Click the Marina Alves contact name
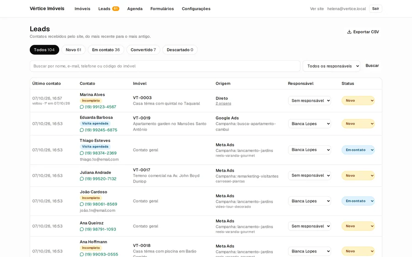412x257 pixels. [x=92, y=94]
